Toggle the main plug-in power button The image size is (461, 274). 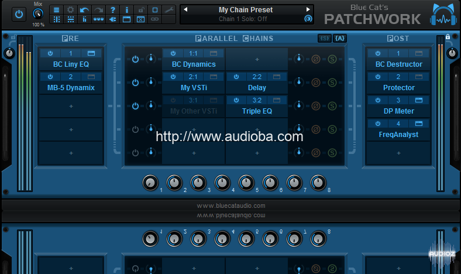point(19,14)
